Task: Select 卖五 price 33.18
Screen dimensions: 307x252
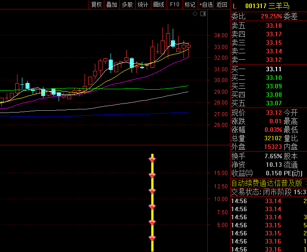Action: click(x=274, y=26)
